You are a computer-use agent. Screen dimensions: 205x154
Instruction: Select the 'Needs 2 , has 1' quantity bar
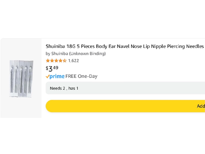125,88
